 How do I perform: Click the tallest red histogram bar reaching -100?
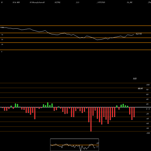(91, 119)
